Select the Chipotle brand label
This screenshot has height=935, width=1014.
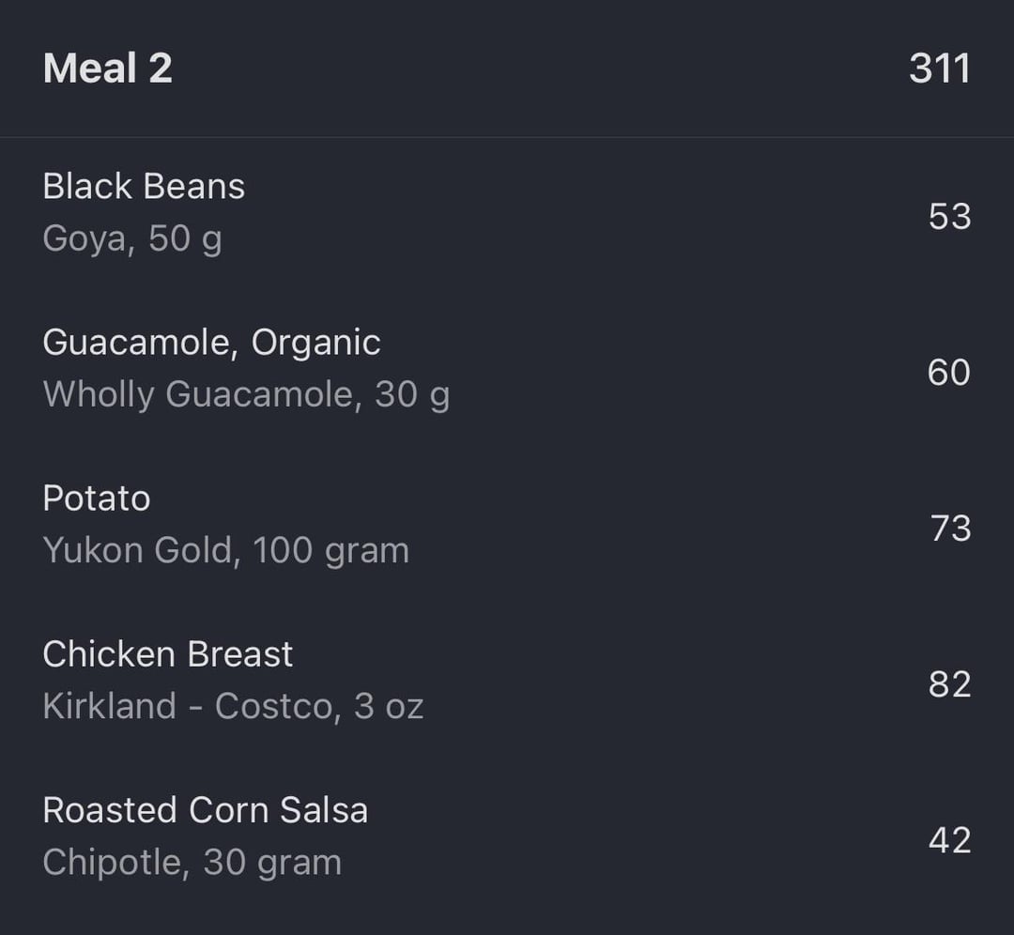tap(113, 864)
